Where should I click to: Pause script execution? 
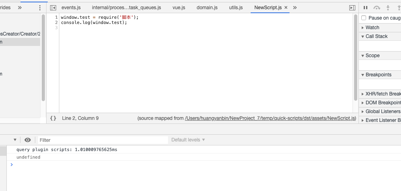365,8
